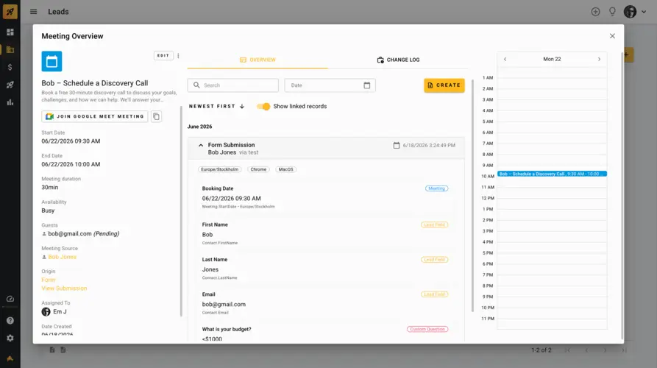Open the dashboard grid sidebar icon
657x368 pixels.
[x=10, y=32]
